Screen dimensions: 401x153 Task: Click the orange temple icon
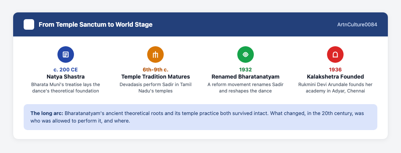(155, 55)
